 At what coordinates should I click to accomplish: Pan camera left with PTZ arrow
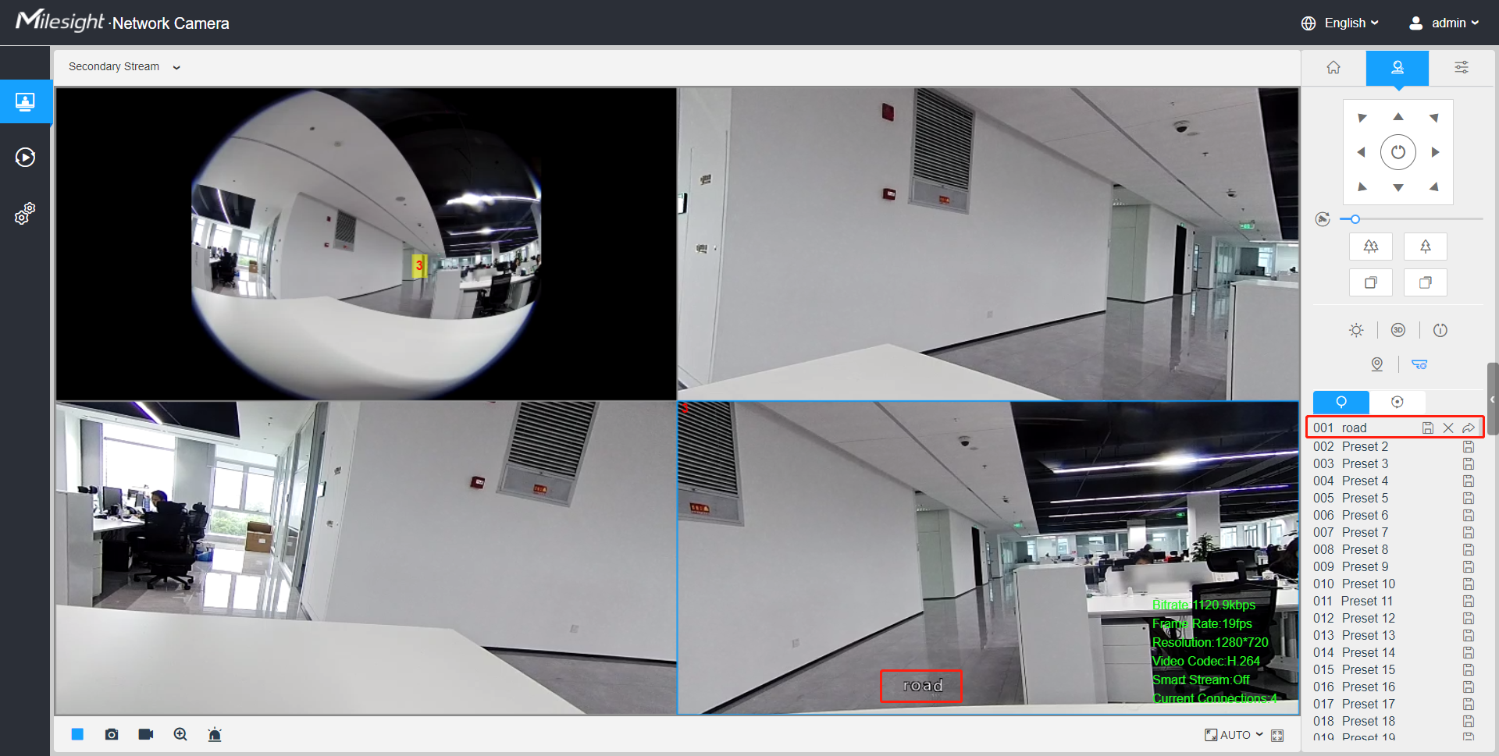[x=1362, y=152]
